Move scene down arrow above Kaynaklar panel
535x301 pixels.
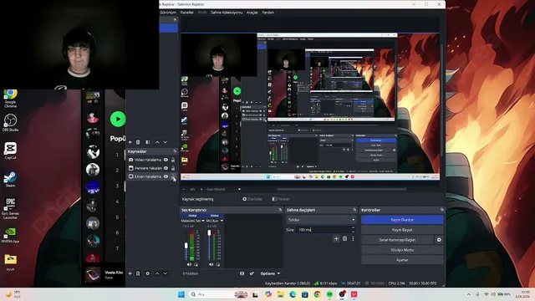click(166, 142)
